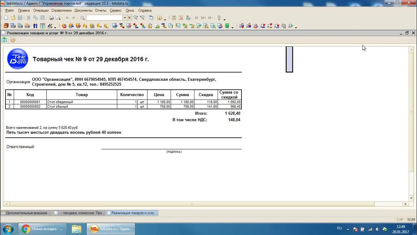The image size is (417, 235).
Task: Switch to the 'Дополнительные внешние' window tab
Action: [26, 213]
